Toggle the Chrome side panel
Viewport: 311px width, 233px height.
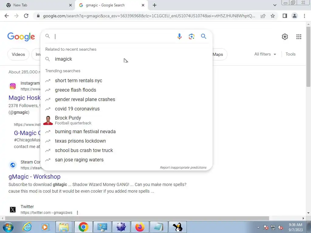point(285,16)
